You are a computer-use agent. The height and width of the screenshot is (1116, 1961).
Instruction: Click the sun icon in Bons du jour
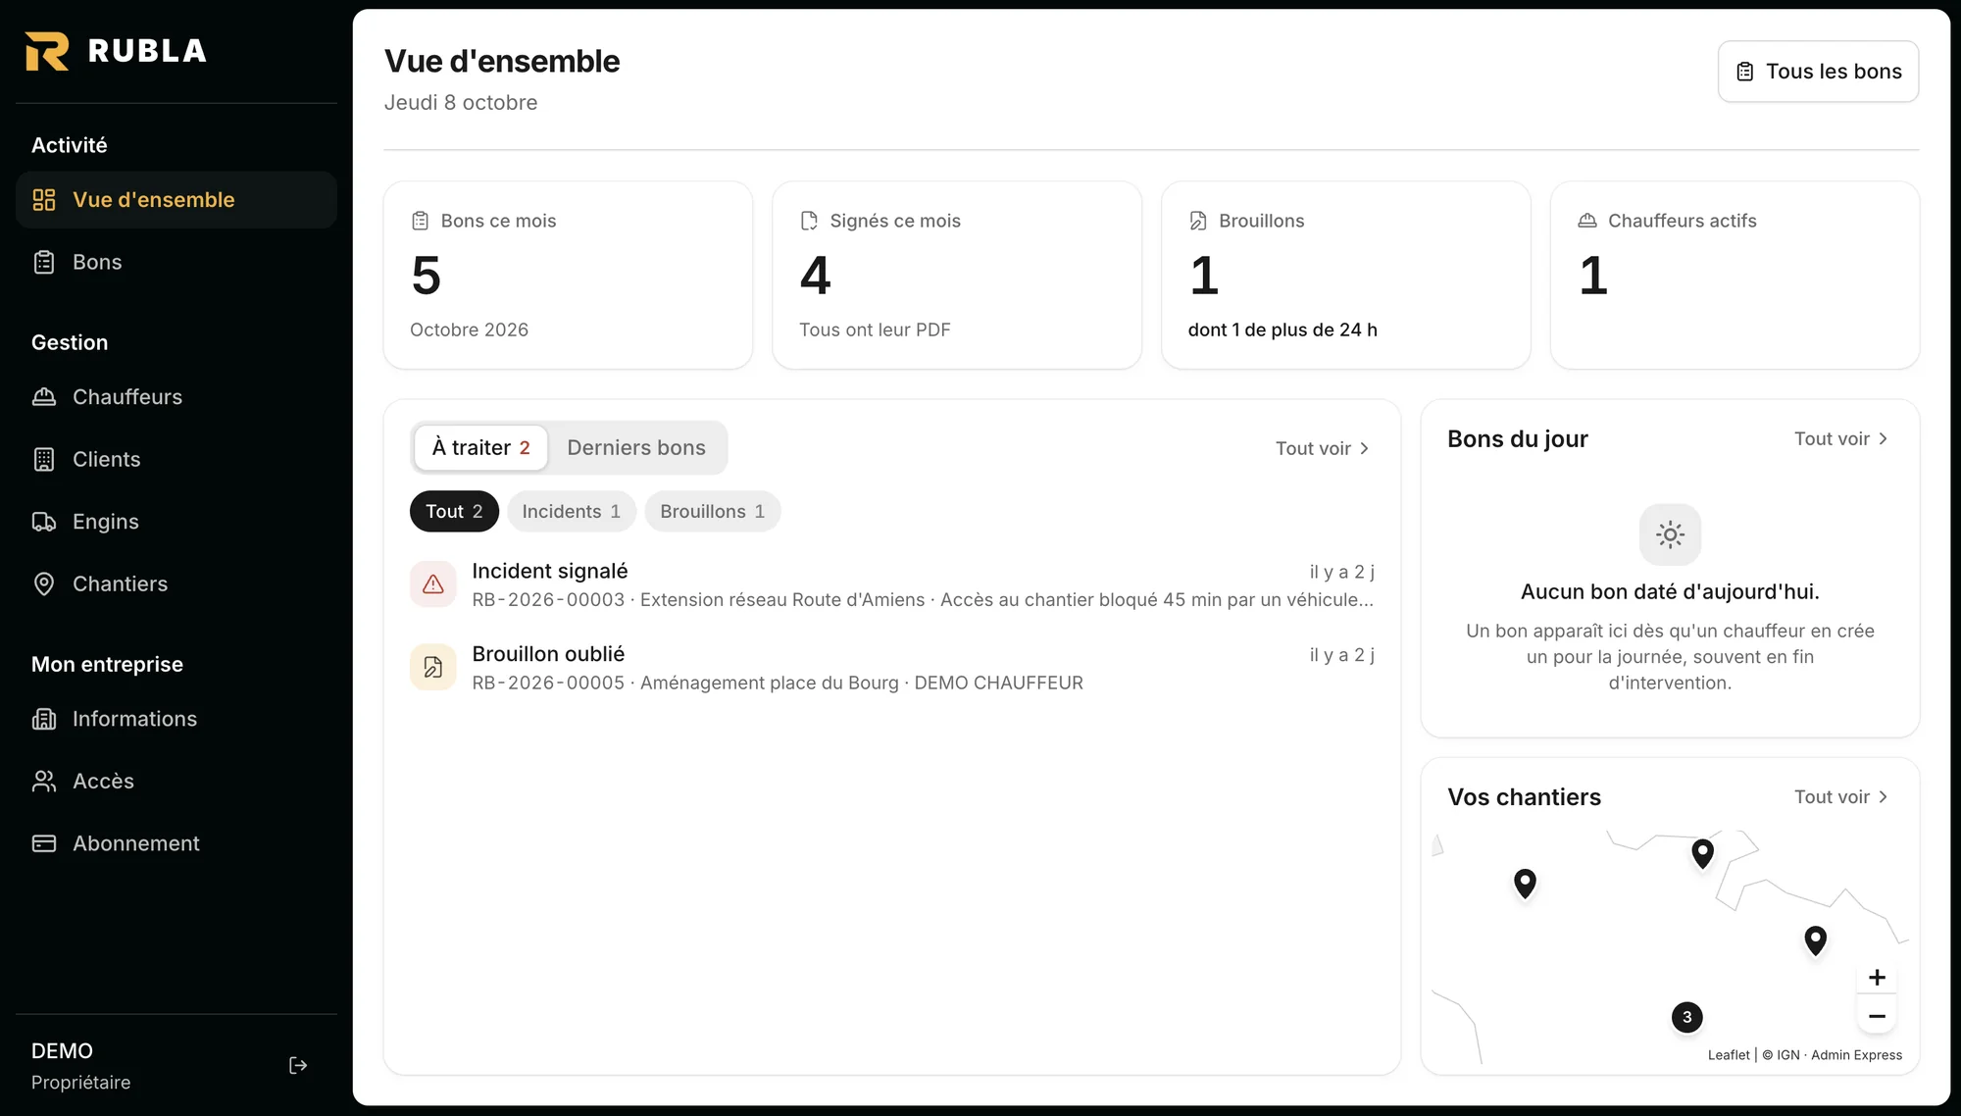click(1670, 534)
